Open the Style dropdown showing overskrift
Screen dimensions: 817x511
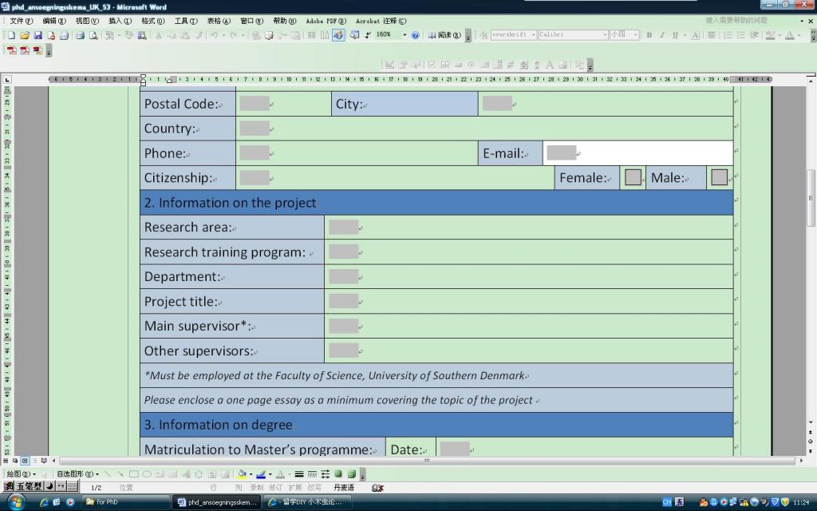[x=534, y=35]
